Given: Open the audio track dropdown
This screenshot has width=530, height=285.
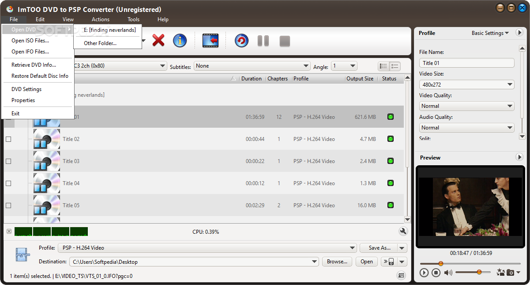Looking at the screenshot, I should tap(163, 66).
